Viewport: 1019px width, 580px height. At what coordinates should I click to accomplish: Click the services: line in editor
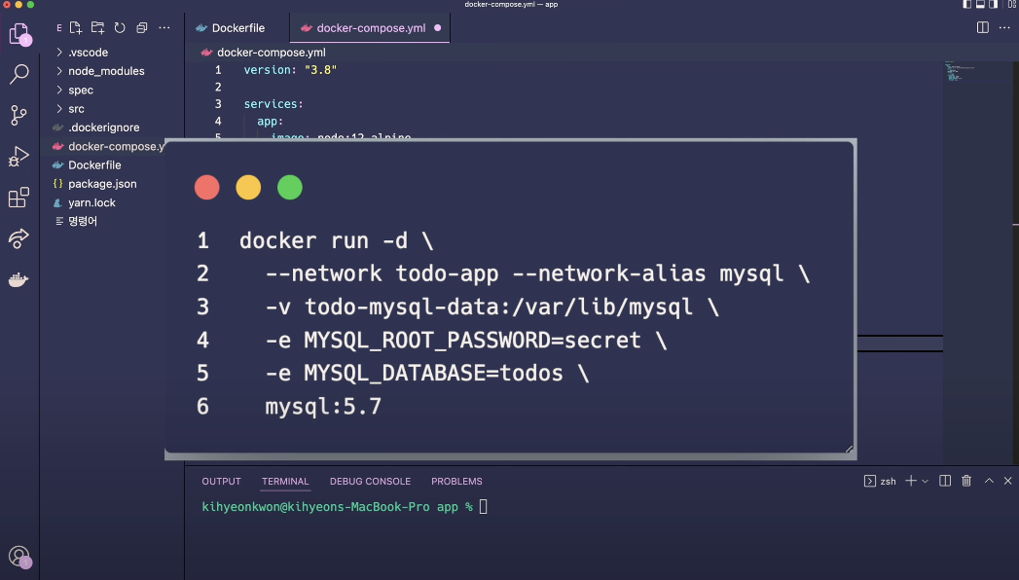point(273,104)
